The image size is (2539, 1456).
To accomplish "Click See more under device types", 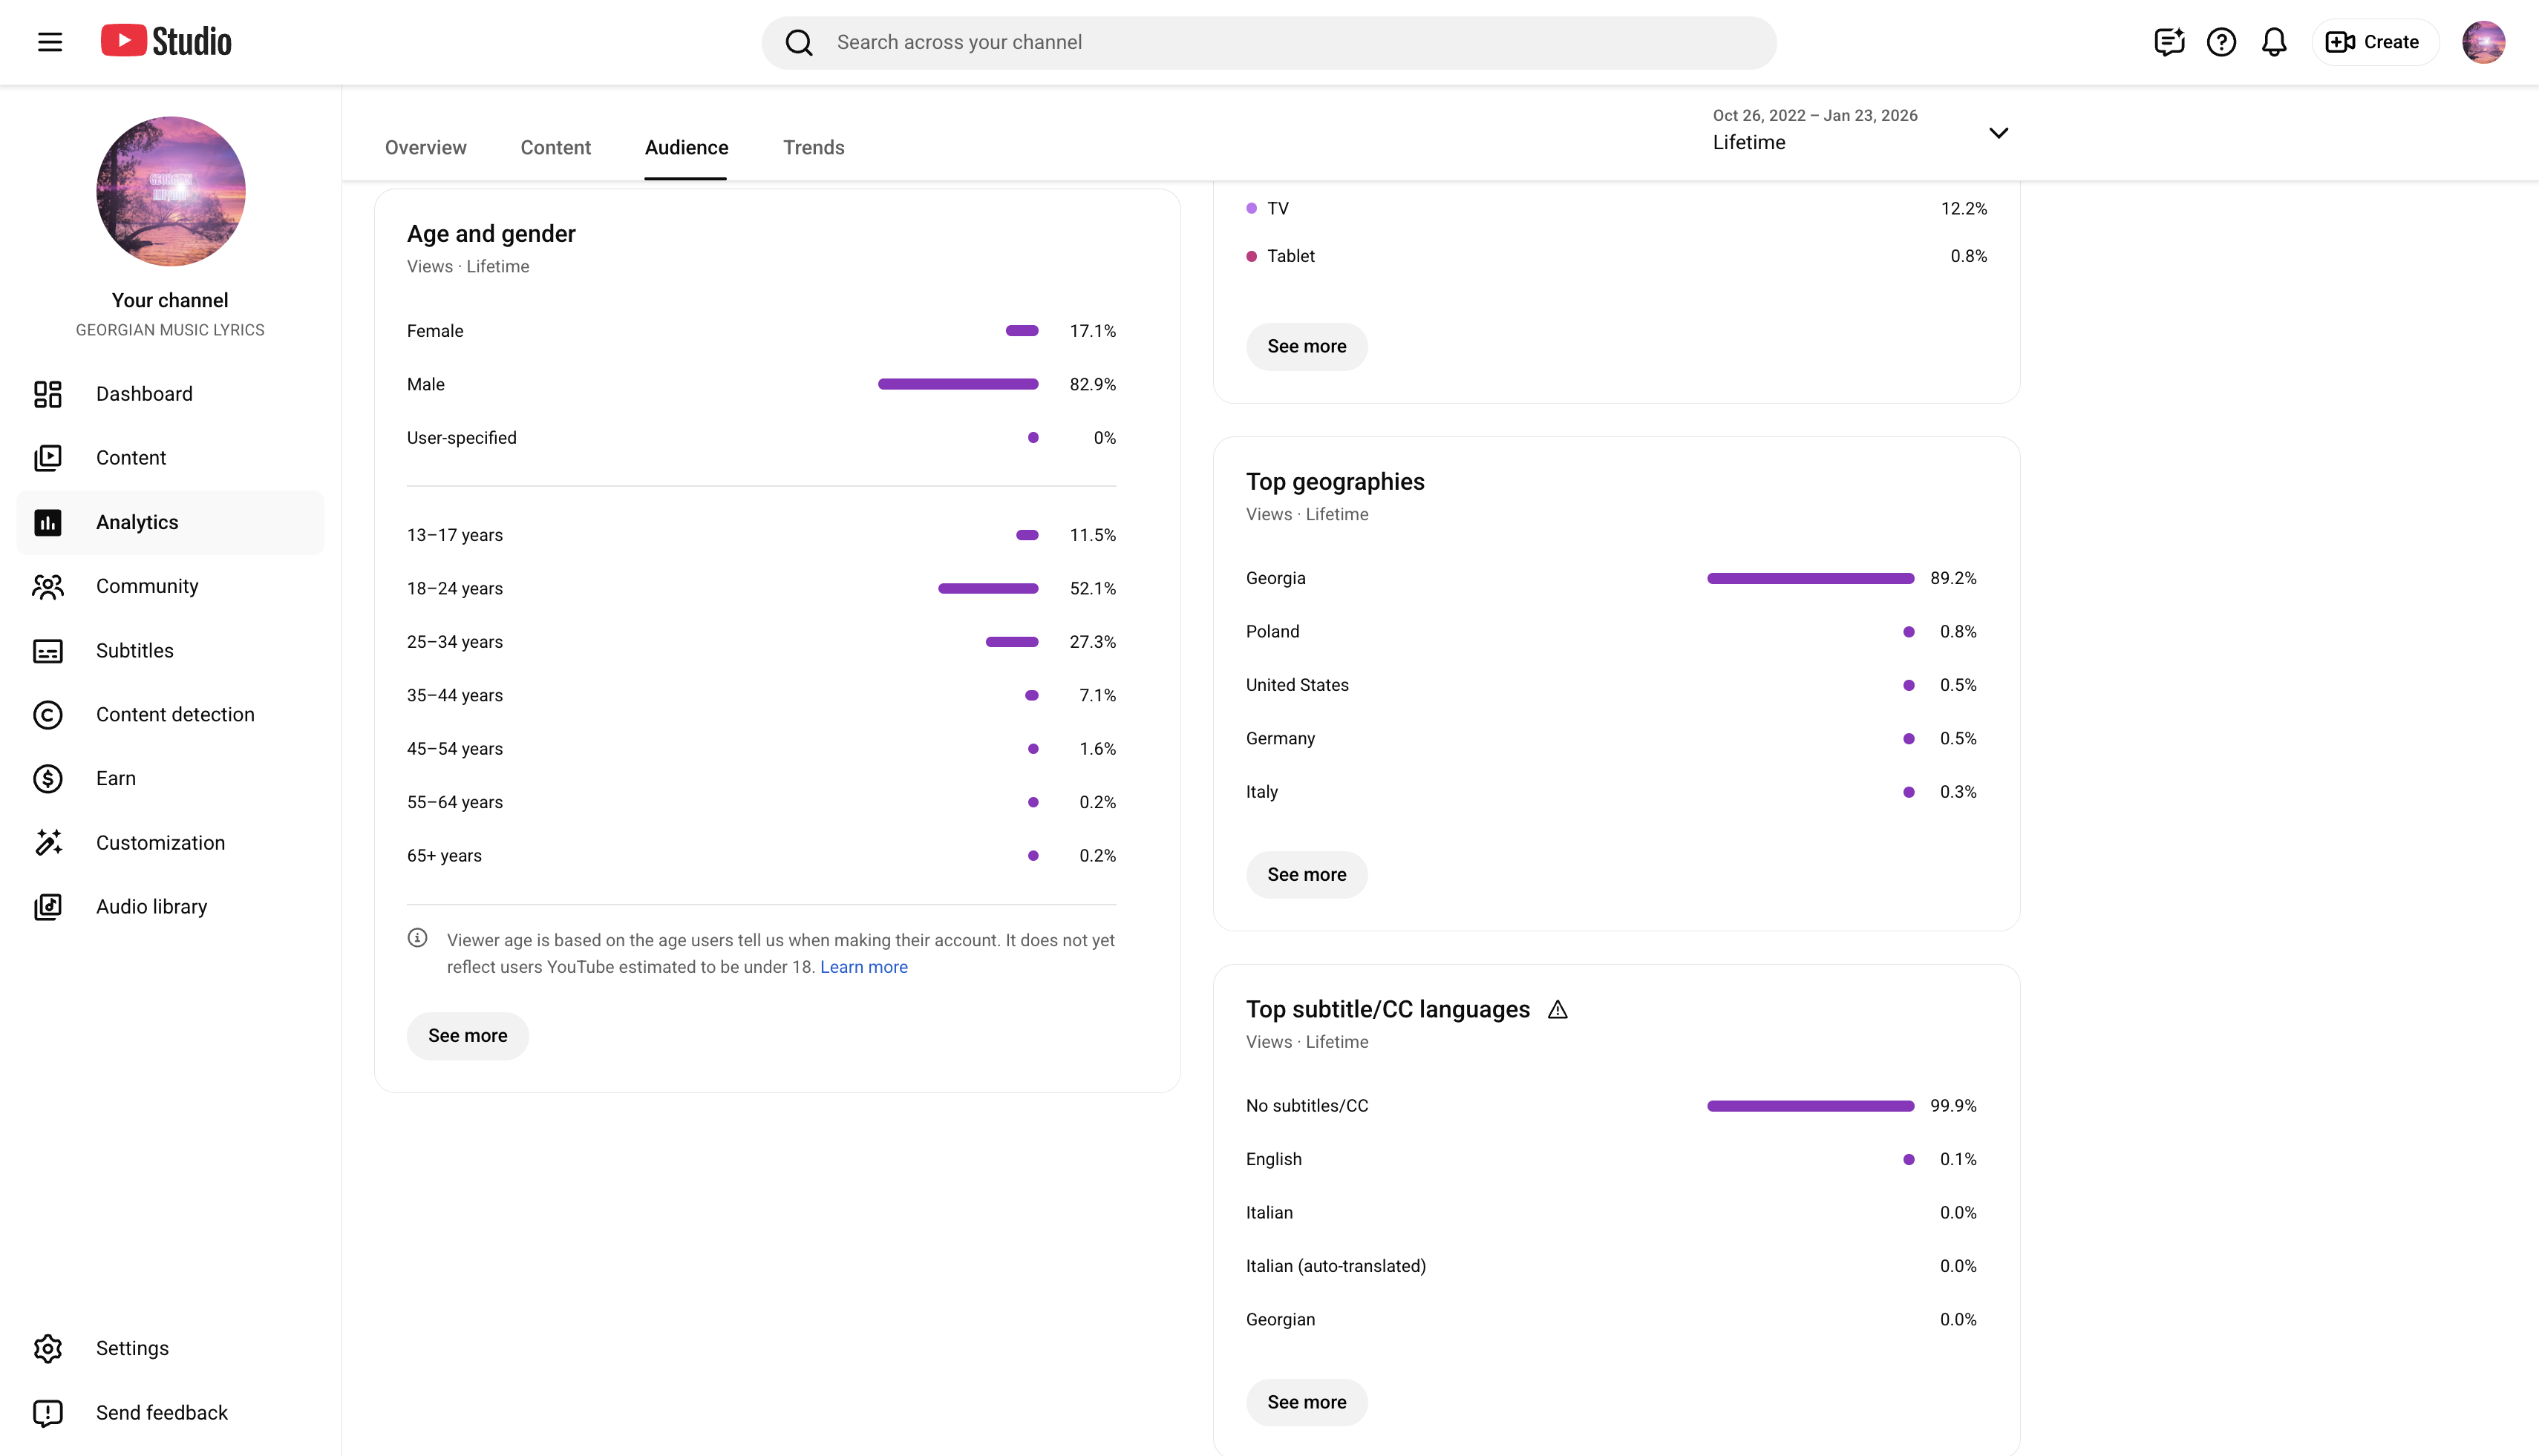I will (x=1307, y=347).
